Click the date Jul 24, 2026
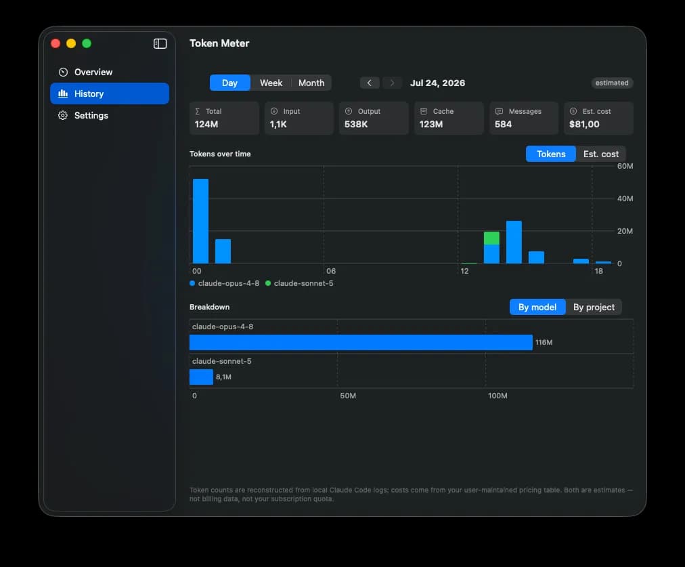The image size is (685, 567). point(437,83)
